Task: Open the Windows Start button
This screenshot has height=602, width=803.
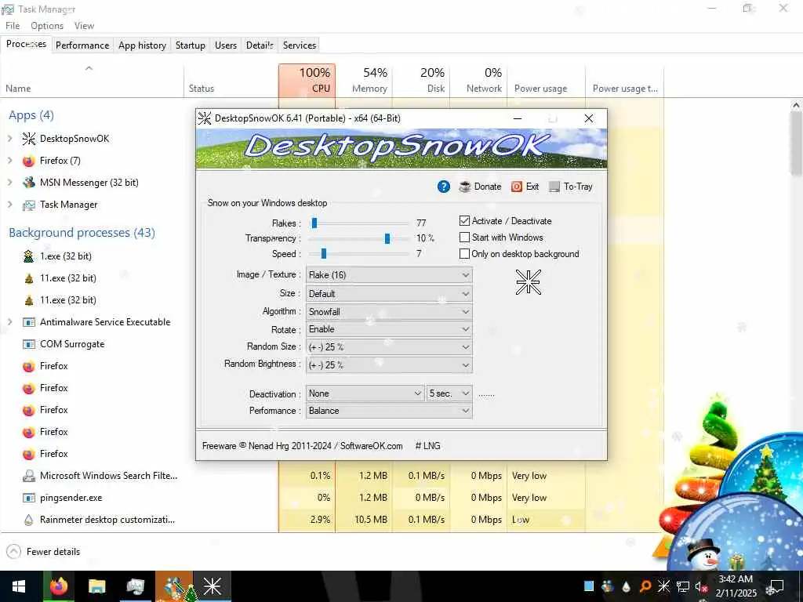Action: (19, 586)
